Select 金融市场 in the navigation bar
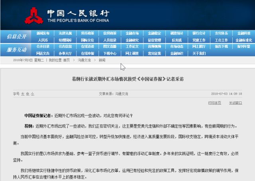The height and width of the screenshot is (181, 255). pos(132,33)
